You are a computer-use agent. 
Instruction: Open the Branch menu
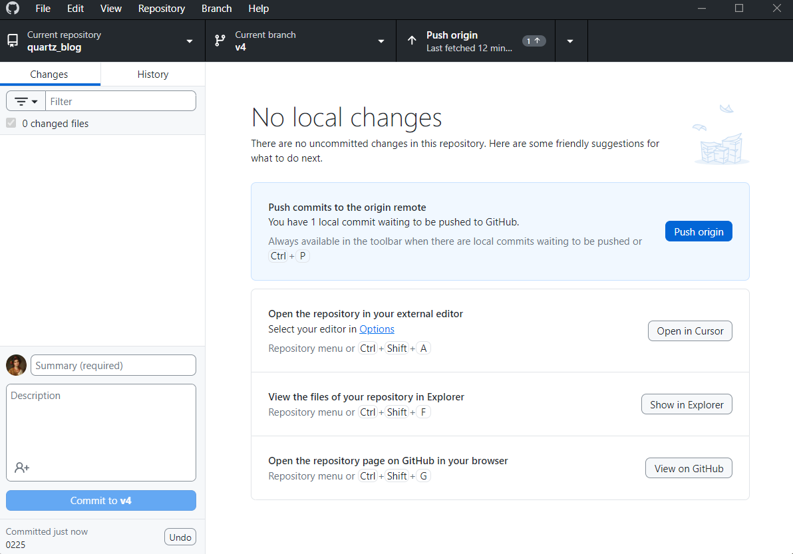(216, 9)
